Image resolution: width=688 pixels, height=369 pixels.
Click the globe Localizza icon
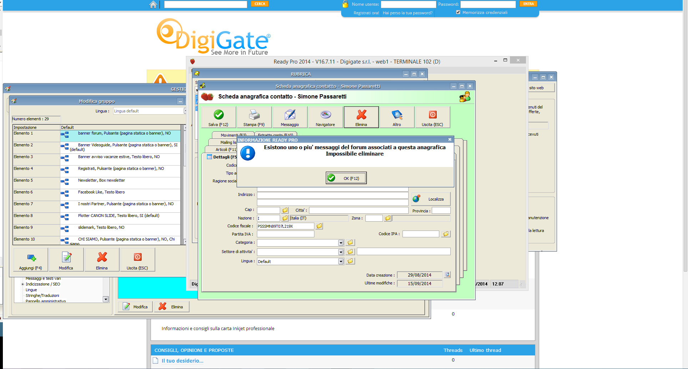click(x=416, y=199)
